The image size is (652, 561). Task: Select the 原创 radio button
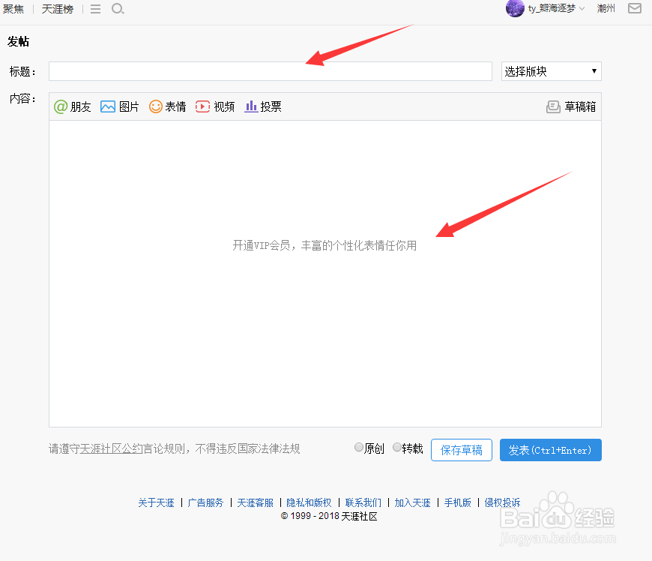(x=359, y=448)
